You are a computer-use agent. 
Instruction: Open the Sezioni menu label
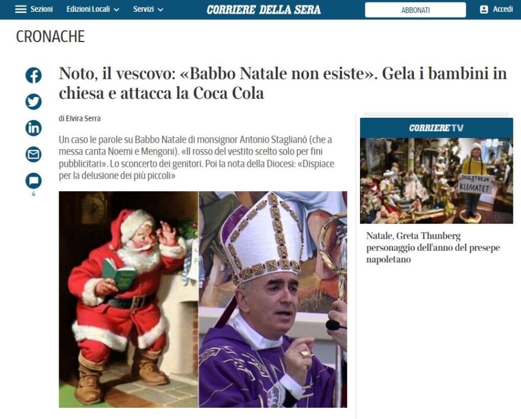point(41,9)
